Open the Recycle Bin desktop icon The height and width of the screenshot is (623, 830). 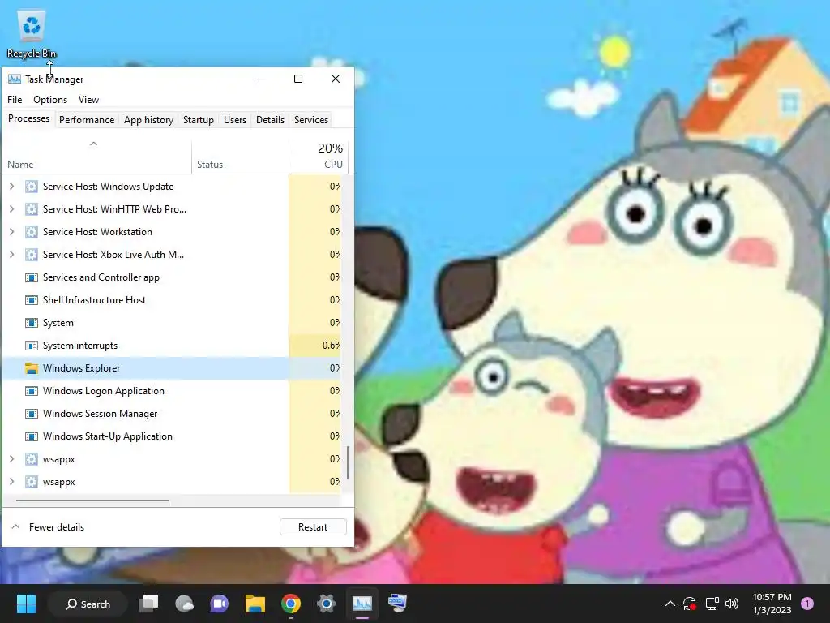tap(32, 34)
